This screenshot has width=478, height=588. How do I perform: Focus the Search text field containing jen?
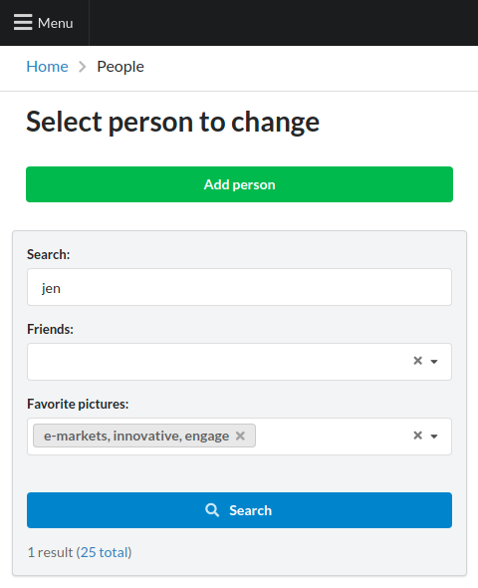(x=239, y=287)
